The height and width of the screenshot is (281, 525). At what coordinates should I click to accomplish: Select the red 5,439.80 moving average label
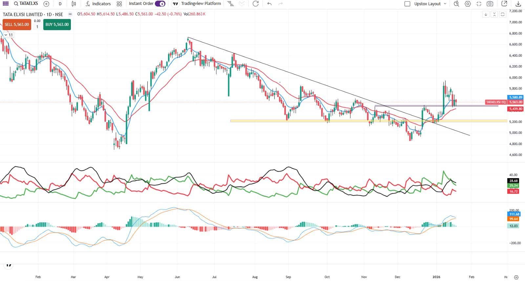[516, 109]
